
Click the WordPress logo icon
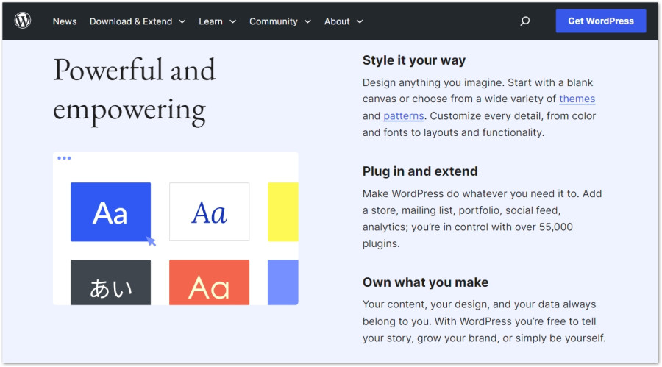point(23,21)
